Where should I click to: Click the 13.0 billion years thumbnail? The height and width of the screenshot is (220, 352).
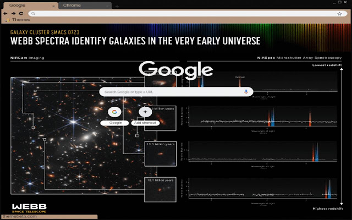[160, 154]
